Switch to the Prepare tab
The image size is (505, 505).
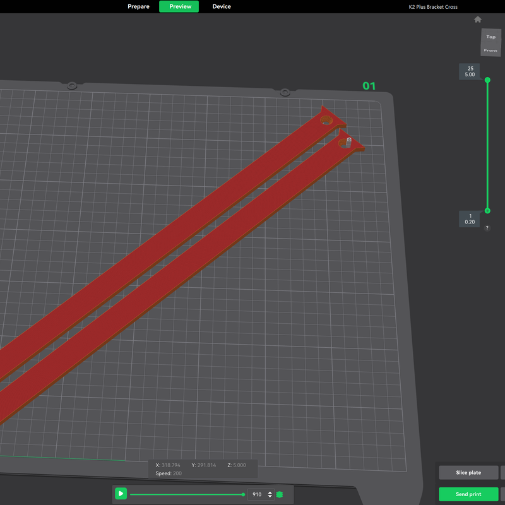coord(138,6)
